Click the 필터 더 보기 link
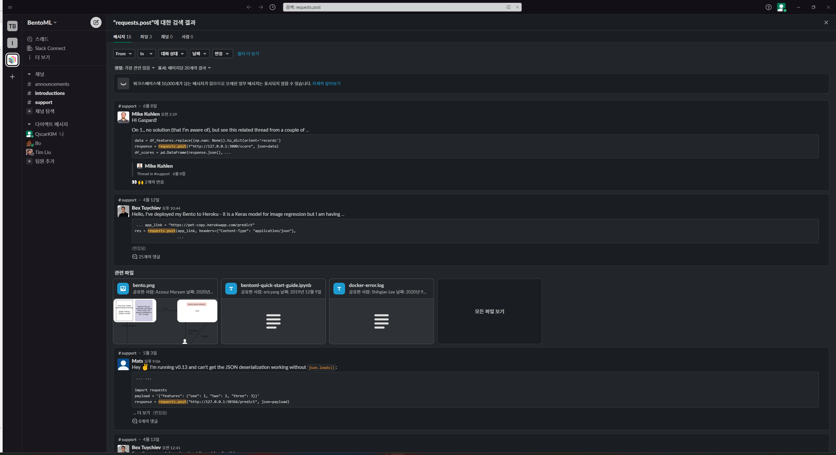 248,54
